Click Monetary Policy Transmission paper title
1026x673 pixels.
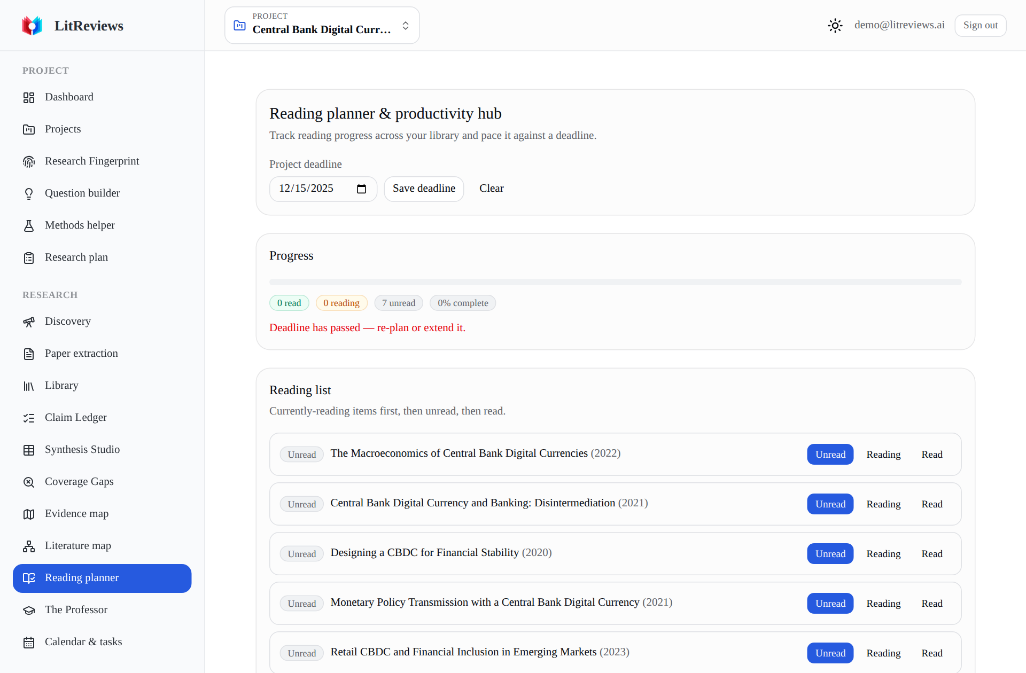click(485, 602)
